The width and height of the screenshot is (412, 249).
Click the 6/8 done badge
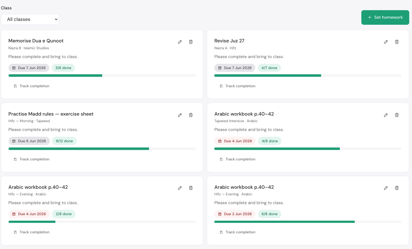(x=270, y=214)
